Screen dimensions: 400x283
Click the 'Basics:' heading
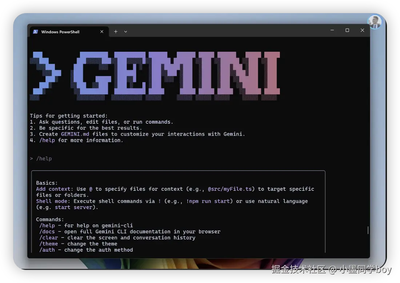(47, 183)
